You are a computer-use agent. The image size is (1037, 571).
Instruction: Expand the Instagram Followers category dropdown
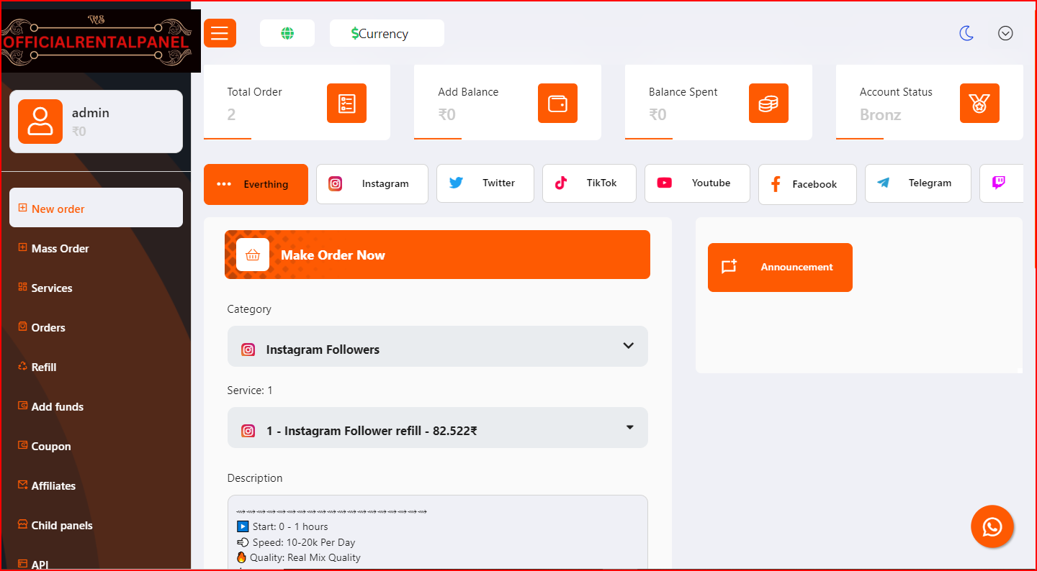tap(437, 347)
